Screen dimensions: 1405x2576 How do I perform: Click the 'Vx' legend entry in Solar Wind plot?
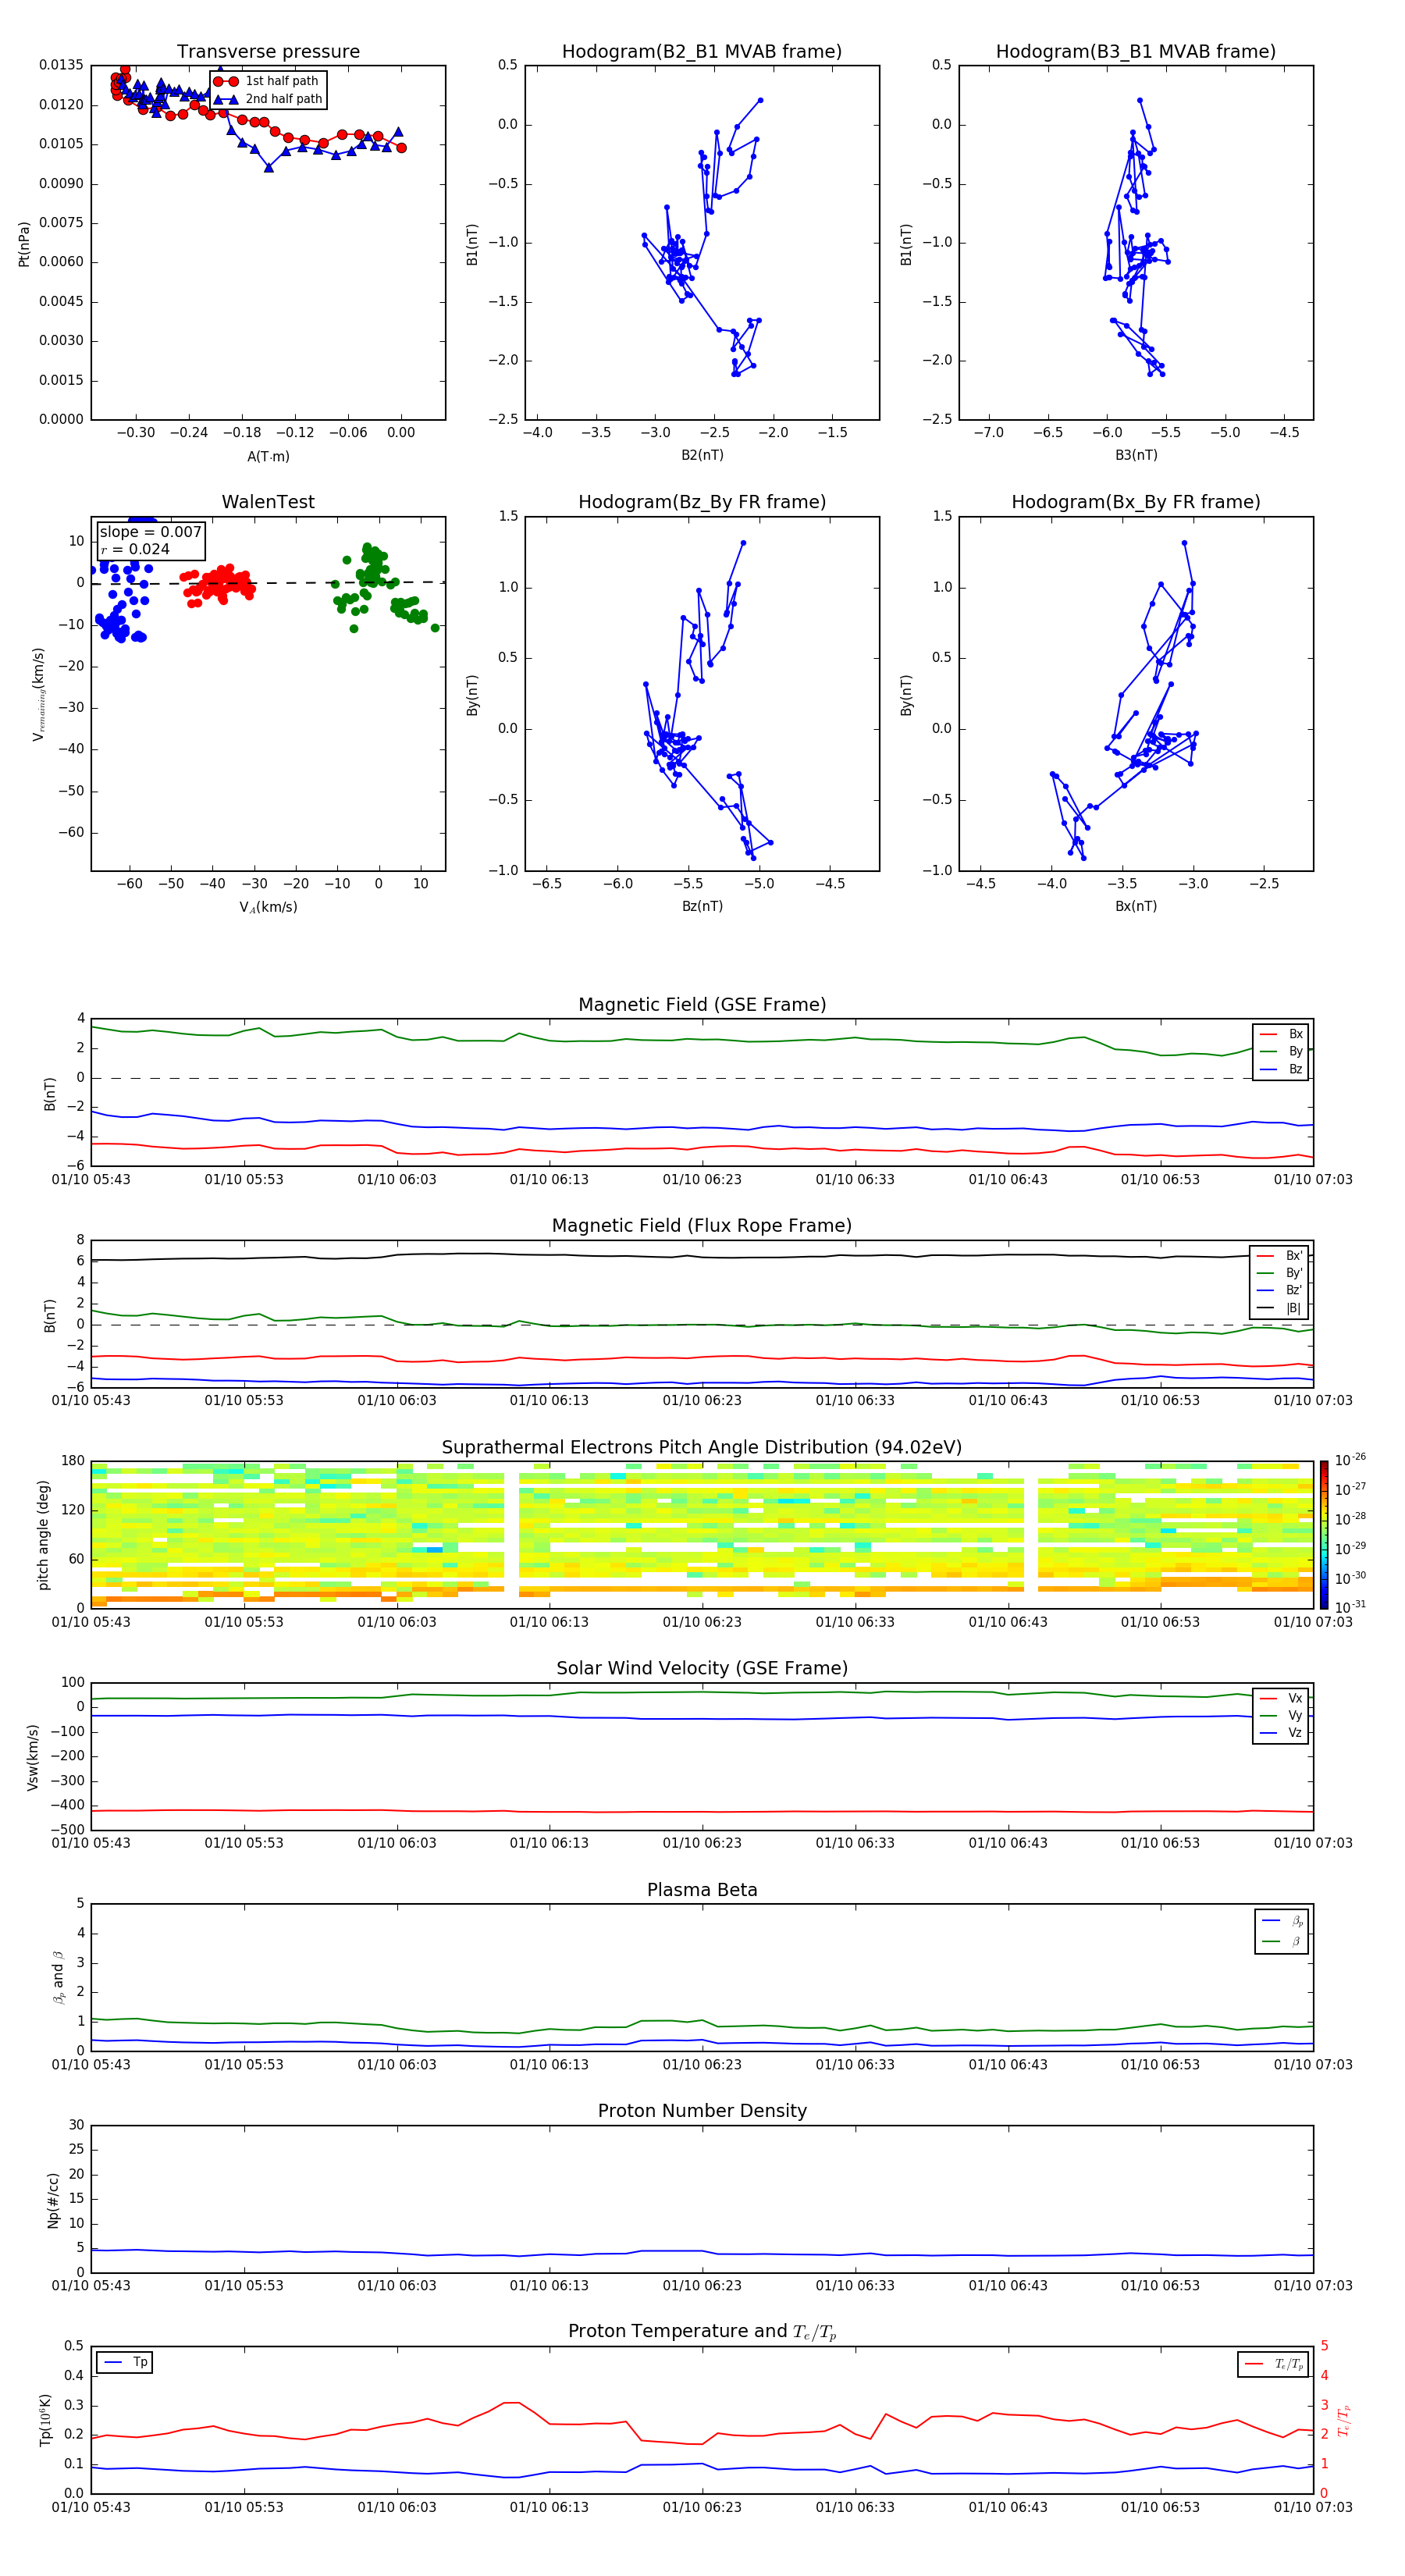pos(1281,1698)
